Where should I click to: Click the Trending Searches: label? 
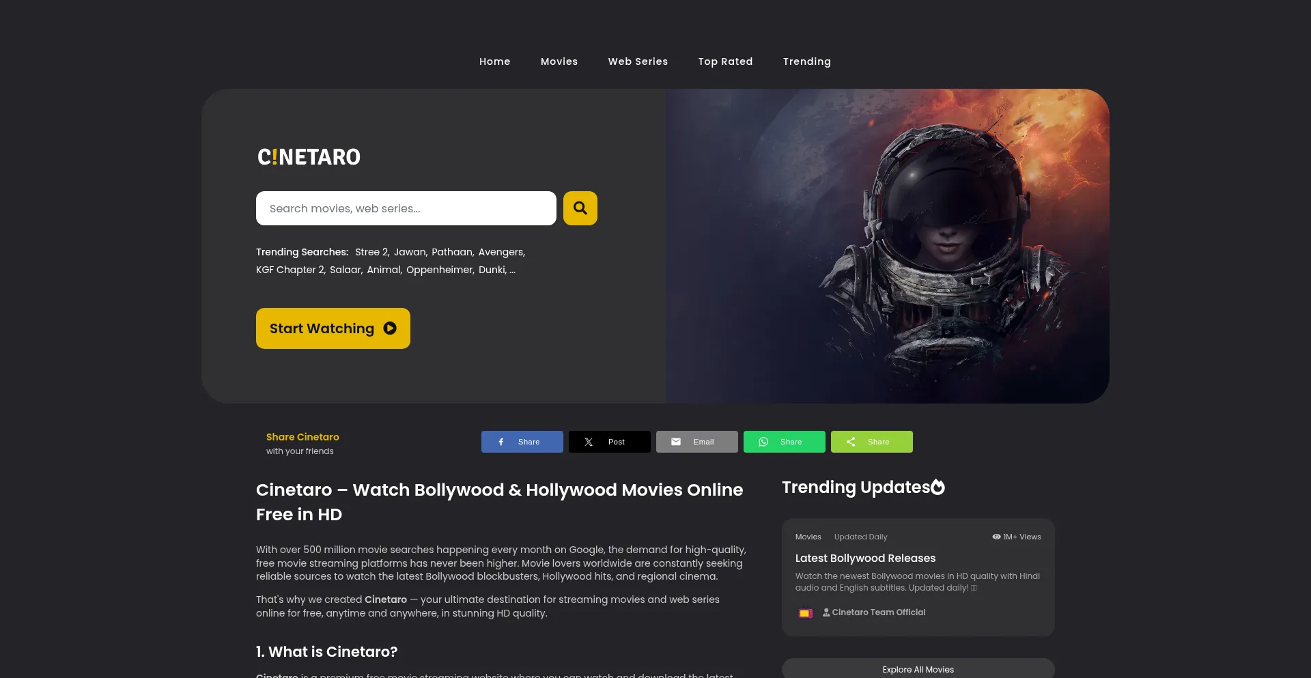[302, 252]
